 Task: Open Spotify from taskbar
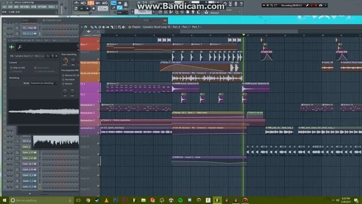click(180, 200)
